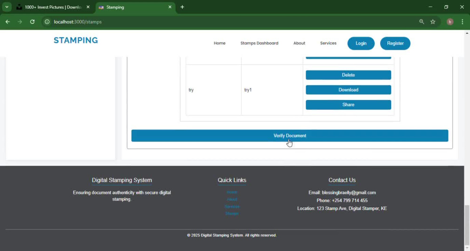Open About in footer Quick Links
This screenshot has width=470, height=251.
(232, 199)
